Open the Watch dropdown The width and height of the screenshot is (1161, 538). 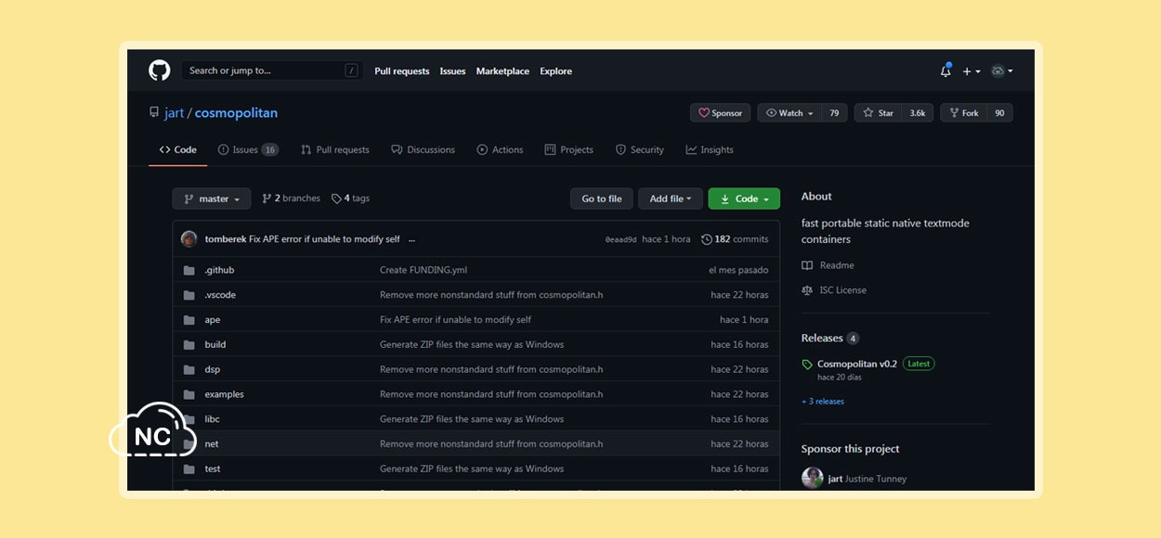[789, 113]
